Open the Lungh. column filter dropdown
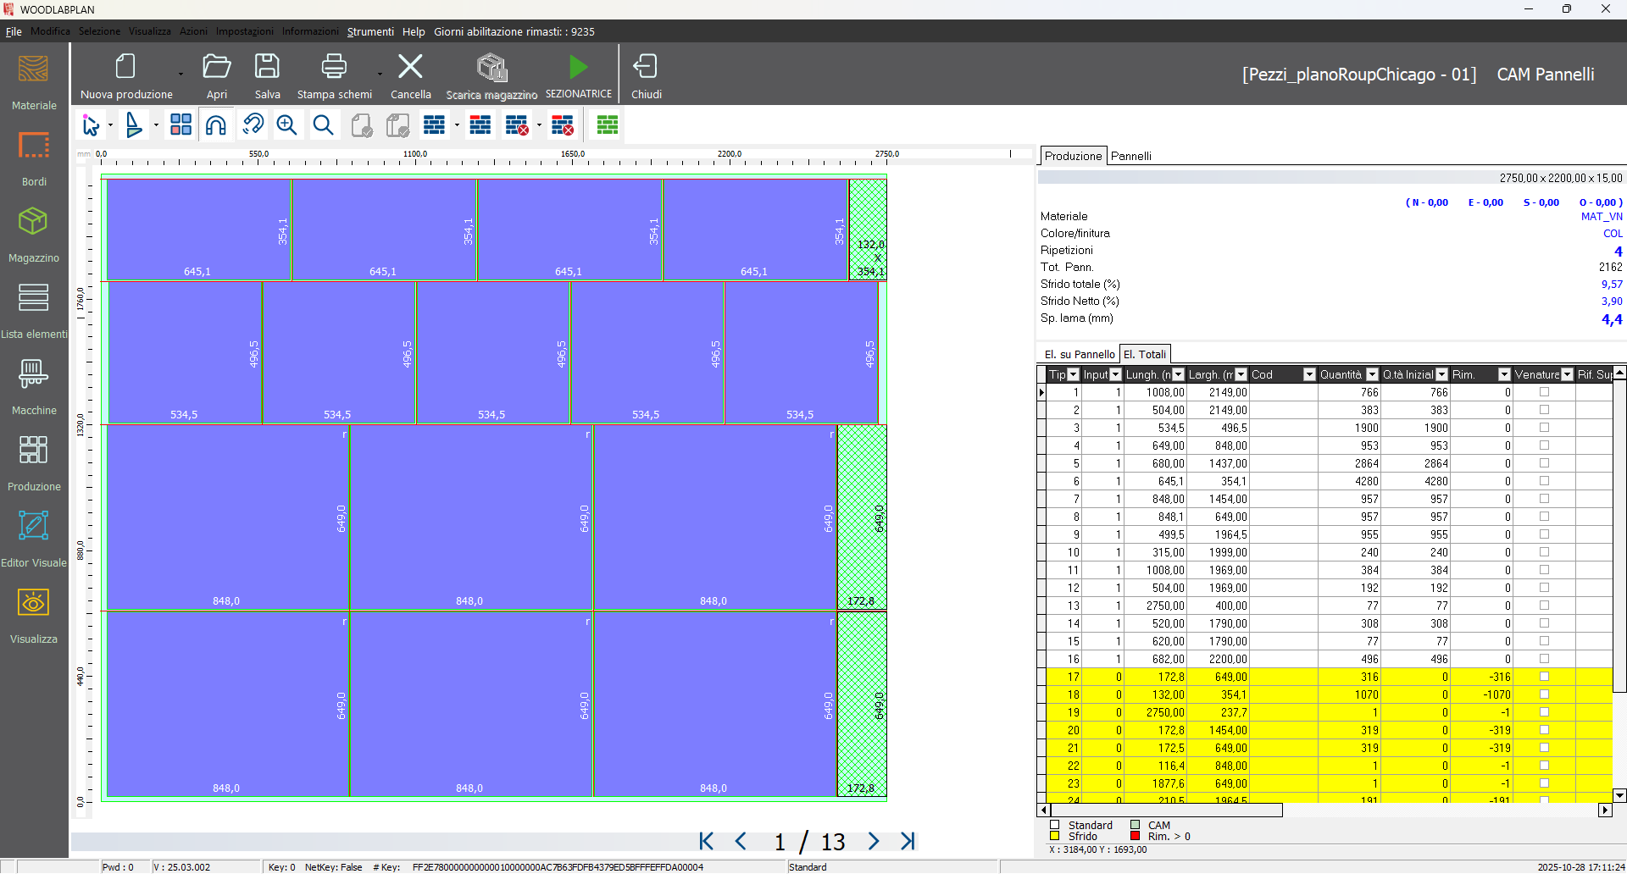Screen dimensions: 1627x874 point(1179,373)
